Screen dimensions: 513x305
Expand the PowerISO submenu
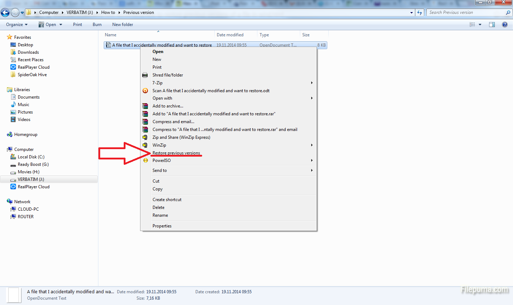pos(229,161)
